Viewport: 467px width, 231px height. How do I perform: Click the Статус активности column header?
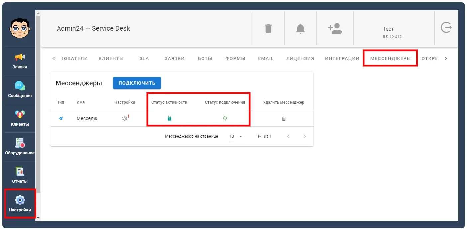(x=169, y=102)
